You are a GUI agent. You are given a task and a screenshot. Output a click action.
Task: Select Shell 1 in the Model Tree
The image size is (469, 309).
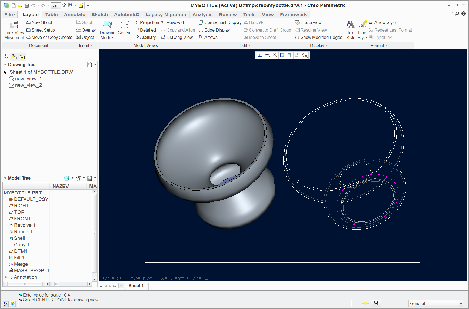click(x=19, y=238)
